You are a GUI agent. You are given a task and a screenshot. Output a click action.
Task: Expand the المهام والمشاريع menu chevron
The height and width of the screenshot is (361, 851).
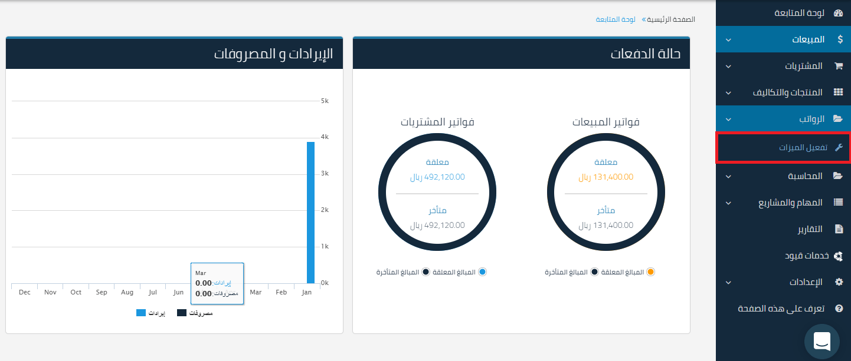(x=728, y=203)
